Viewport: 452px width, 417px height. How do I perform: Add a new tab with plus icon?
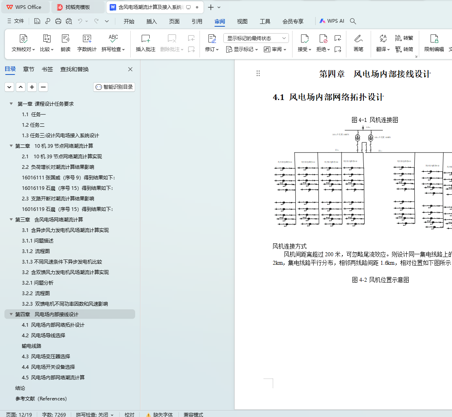tap(211, 7)
